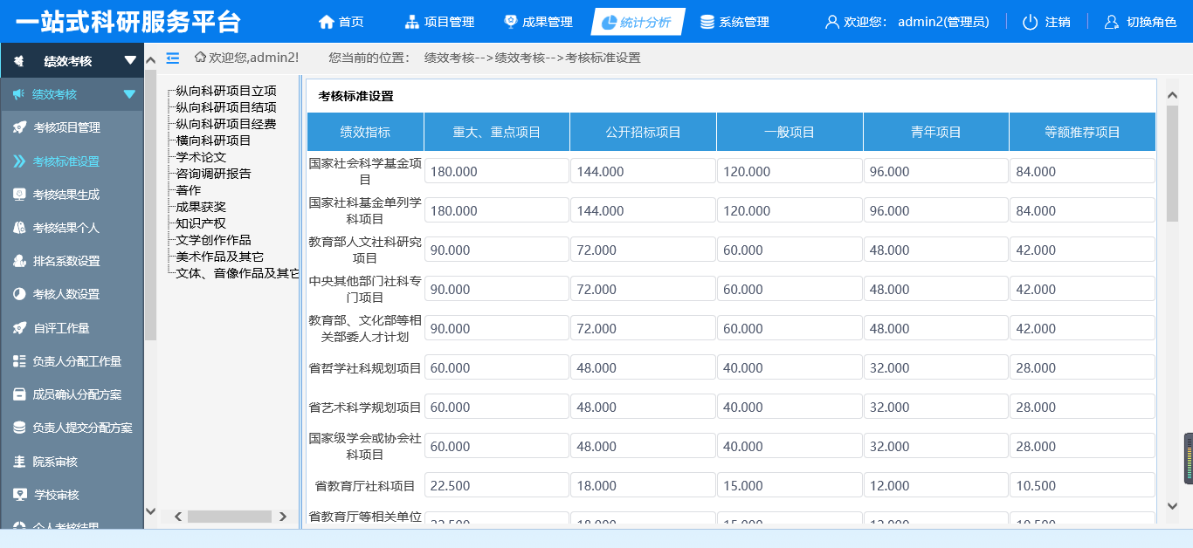The height and width of the screenshot is (548, 1193).
Task: Click the icon beside 排名系数设置
Action: tap(19, 261)
